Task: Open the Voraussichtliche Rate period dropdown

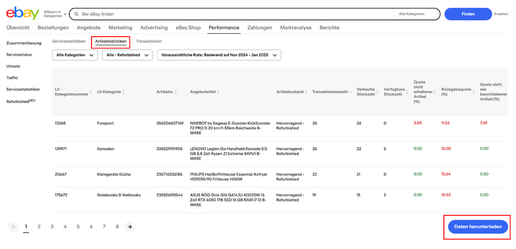Action: coord(219,55)
